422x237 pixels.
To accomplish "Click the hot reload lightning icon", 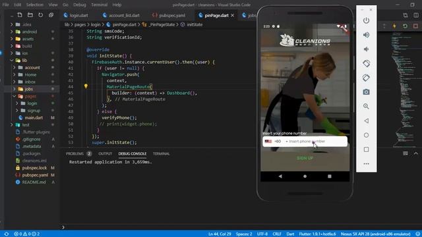I will [x=394, y=26].
